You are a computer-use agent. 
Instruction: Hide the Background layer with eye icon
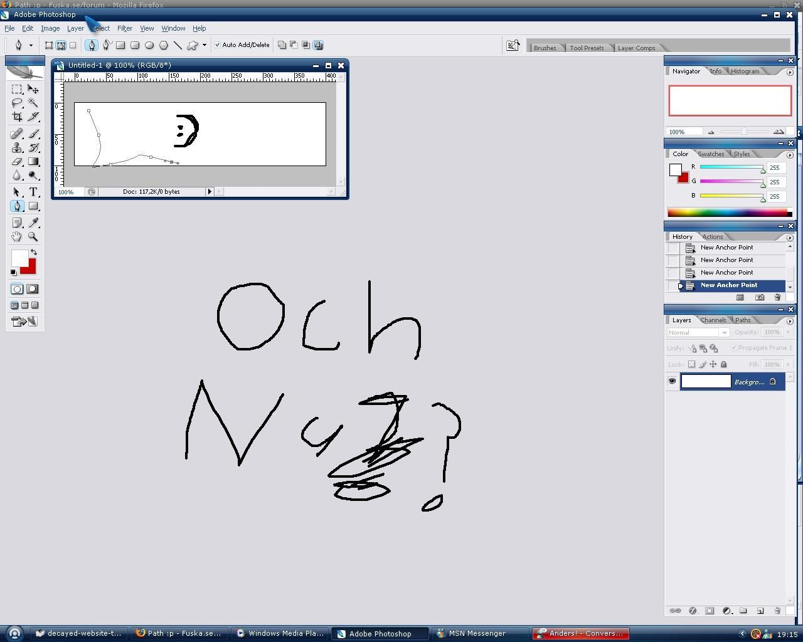[x=672, y=381]
